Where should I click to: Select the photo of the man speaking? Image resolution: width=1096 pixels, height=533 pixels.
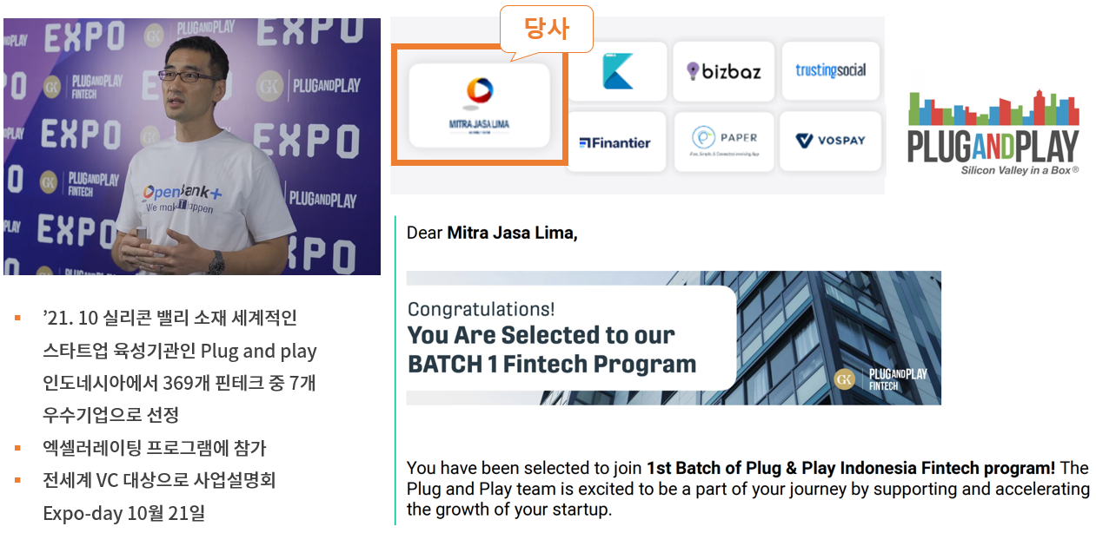tap(191, 146)
